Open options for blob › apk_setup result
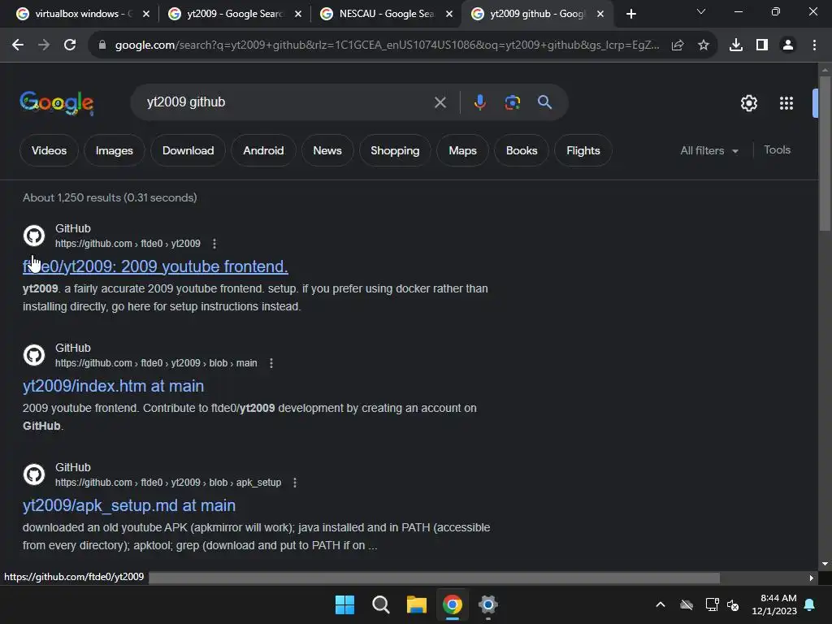The image size is (832, 624). [x=295, y=483]
